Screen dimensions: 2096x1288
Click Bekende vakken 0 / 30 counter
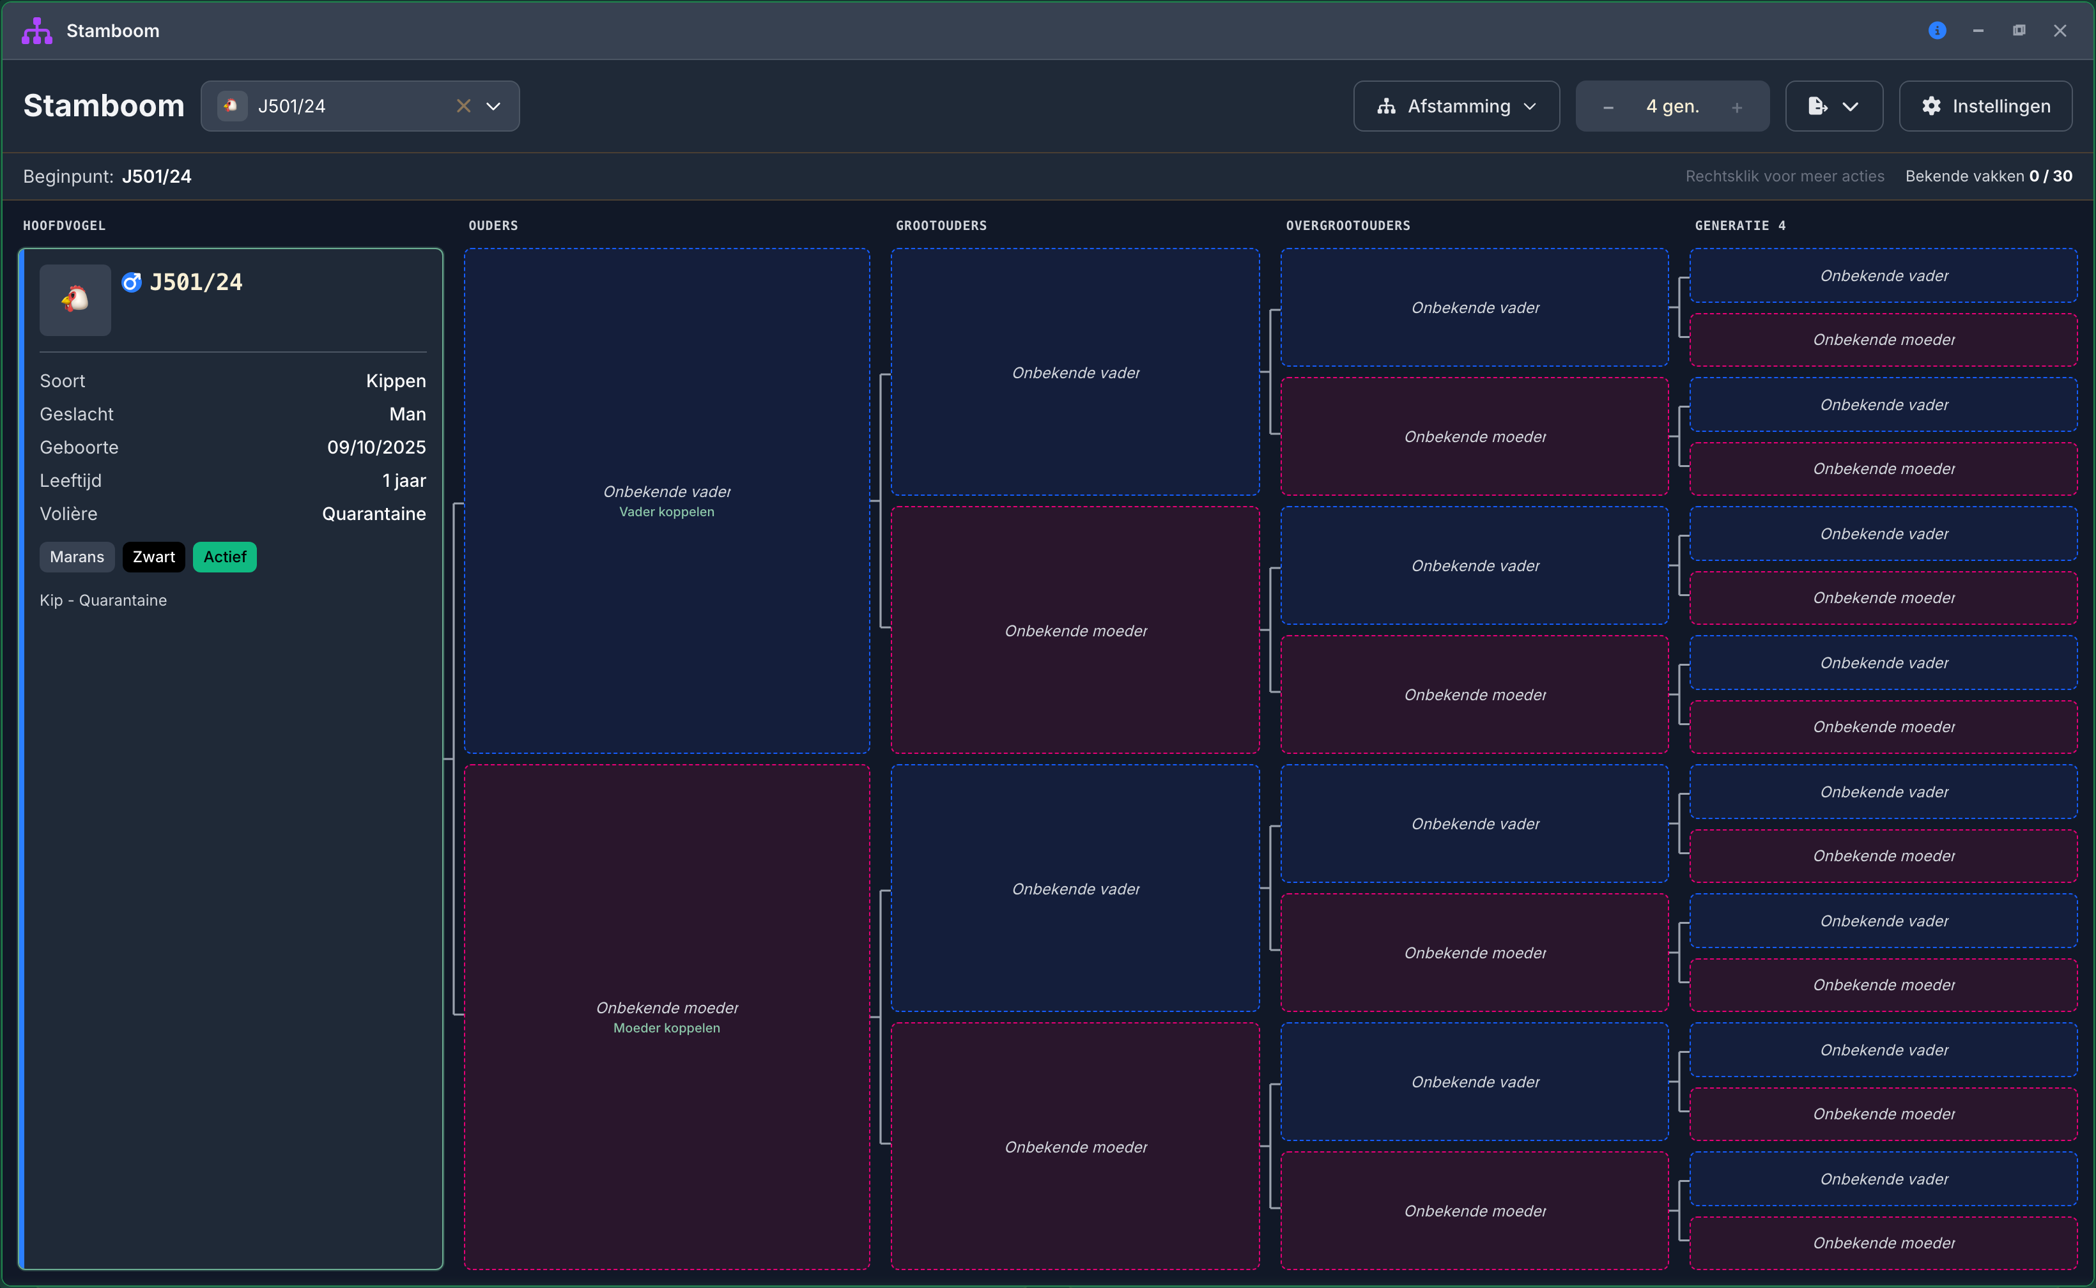coord(1989,176)
